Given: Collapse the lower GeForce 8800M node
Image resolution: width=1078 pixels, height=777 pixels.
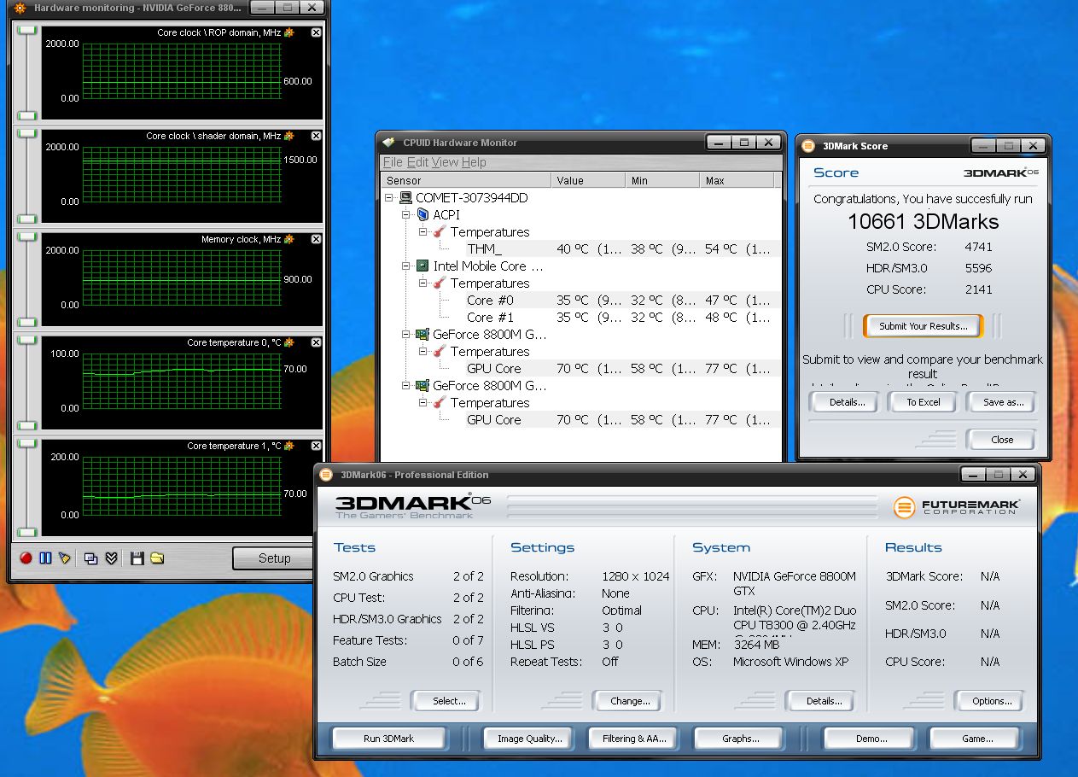Looking at the screenshot, I should (407, 386).
